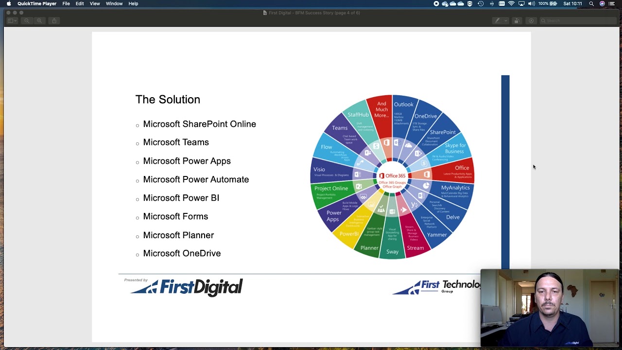Open Spotlight search magnifier

591,3
